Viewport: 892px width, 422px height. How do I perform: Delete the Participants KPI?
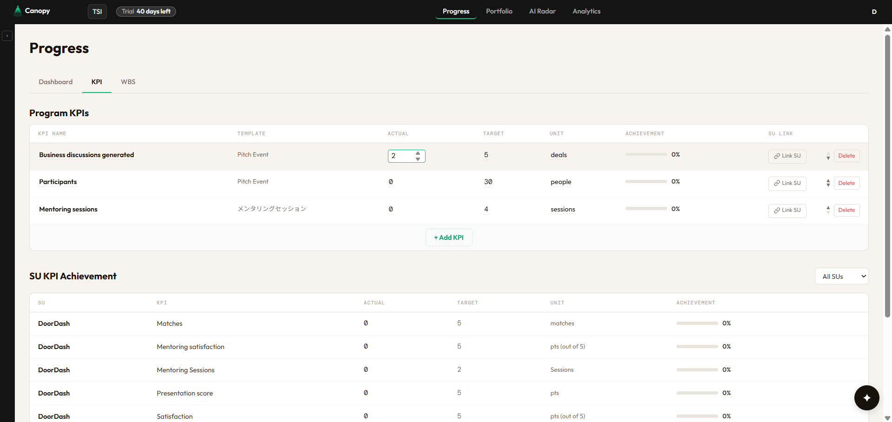tap(846, 183)
